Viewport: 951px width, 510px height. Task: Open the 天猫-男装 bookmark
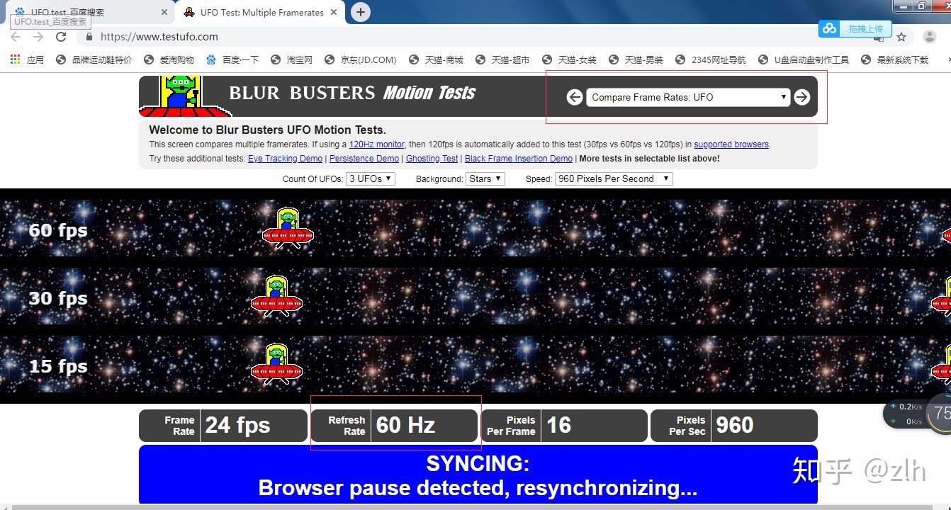pyautogui.click(x=636, y=59)
